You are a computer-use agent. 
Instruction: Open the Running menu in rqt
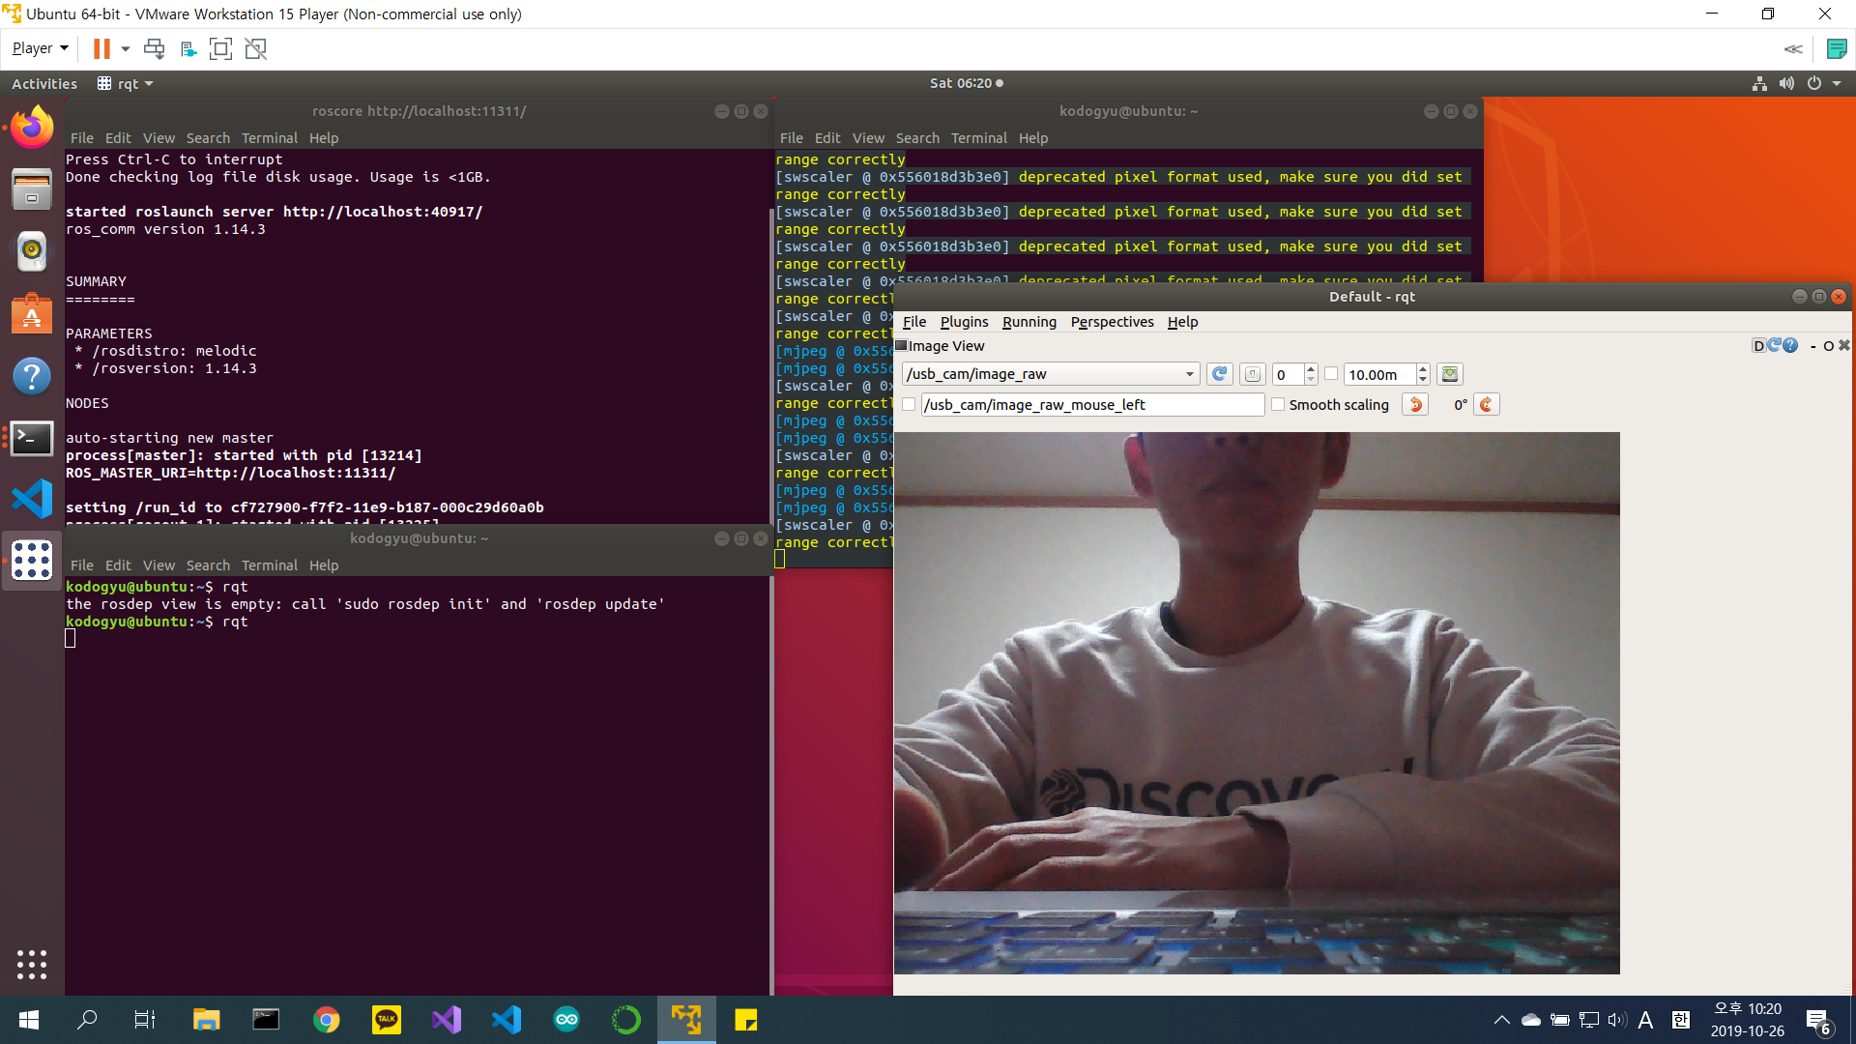[1029, 322]
